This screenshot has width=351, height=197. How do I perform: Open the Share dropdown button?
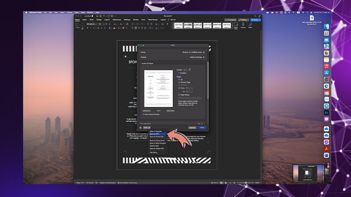click(x=256, y=20)
